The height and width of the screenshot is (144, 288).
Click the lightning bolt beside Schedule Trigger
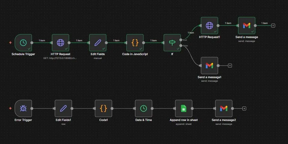click(10, 43)
